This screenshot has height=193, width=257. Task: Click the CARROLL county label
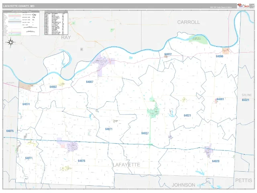tap(189, 22)
